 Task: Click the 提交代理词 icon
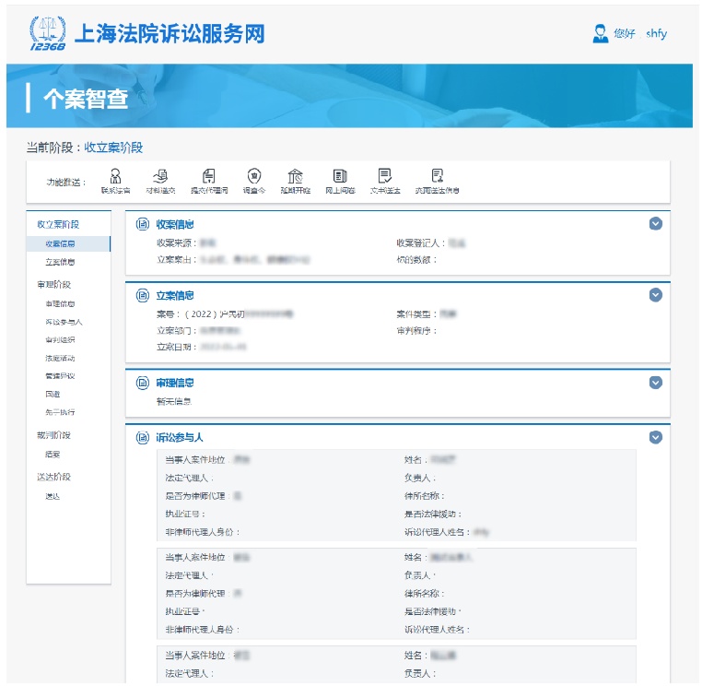[x=209, y=176]
